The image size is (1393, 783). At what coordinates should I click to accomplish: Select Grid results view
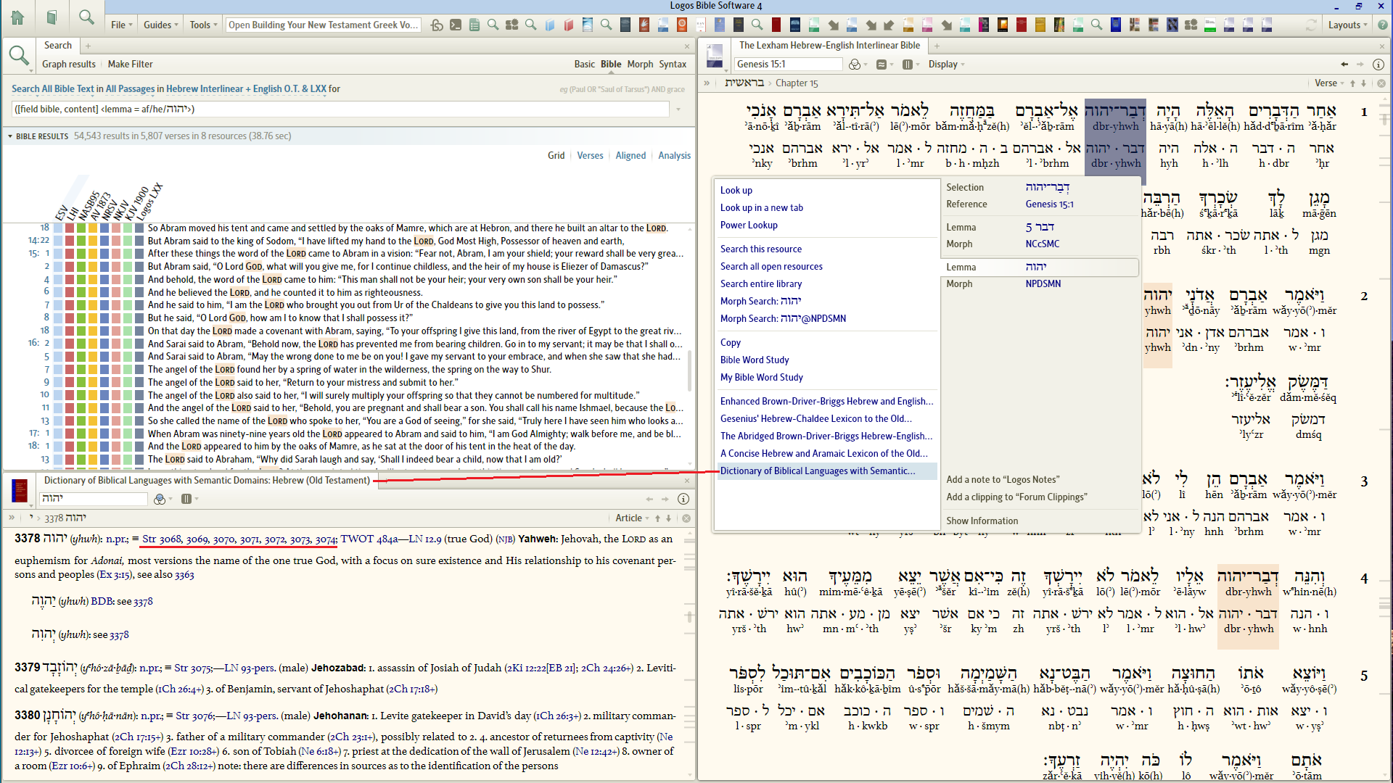556,156
